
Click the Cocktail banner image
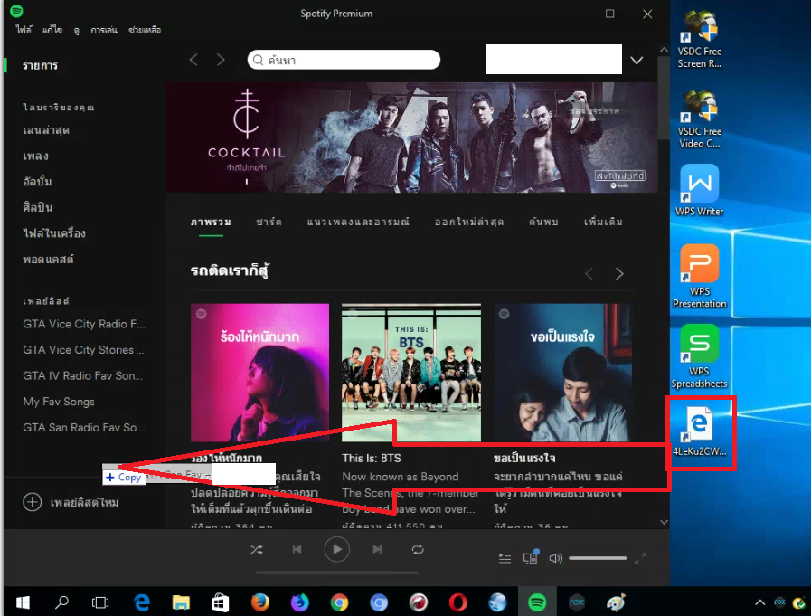point(411,137)
